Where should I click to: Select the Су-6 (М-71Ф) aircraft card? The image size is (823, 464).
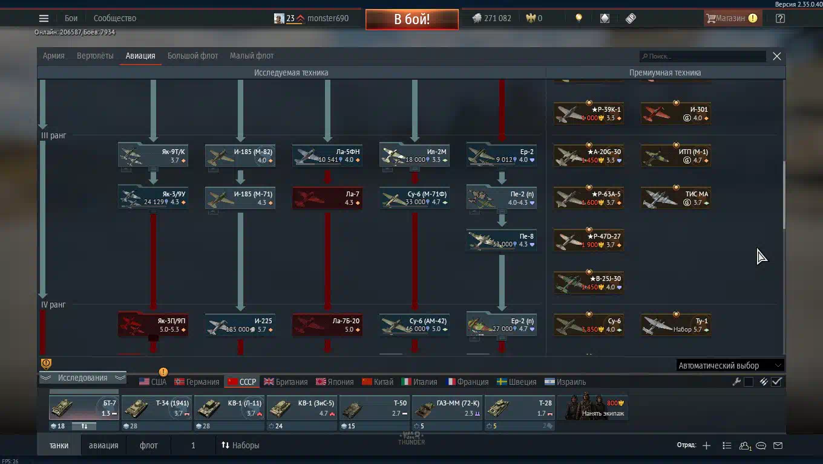(x=415, y=198)
